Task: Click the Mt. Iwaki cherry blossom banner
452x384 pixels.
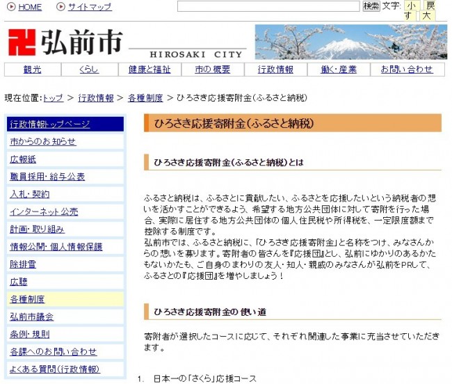Action: [350, 42]
